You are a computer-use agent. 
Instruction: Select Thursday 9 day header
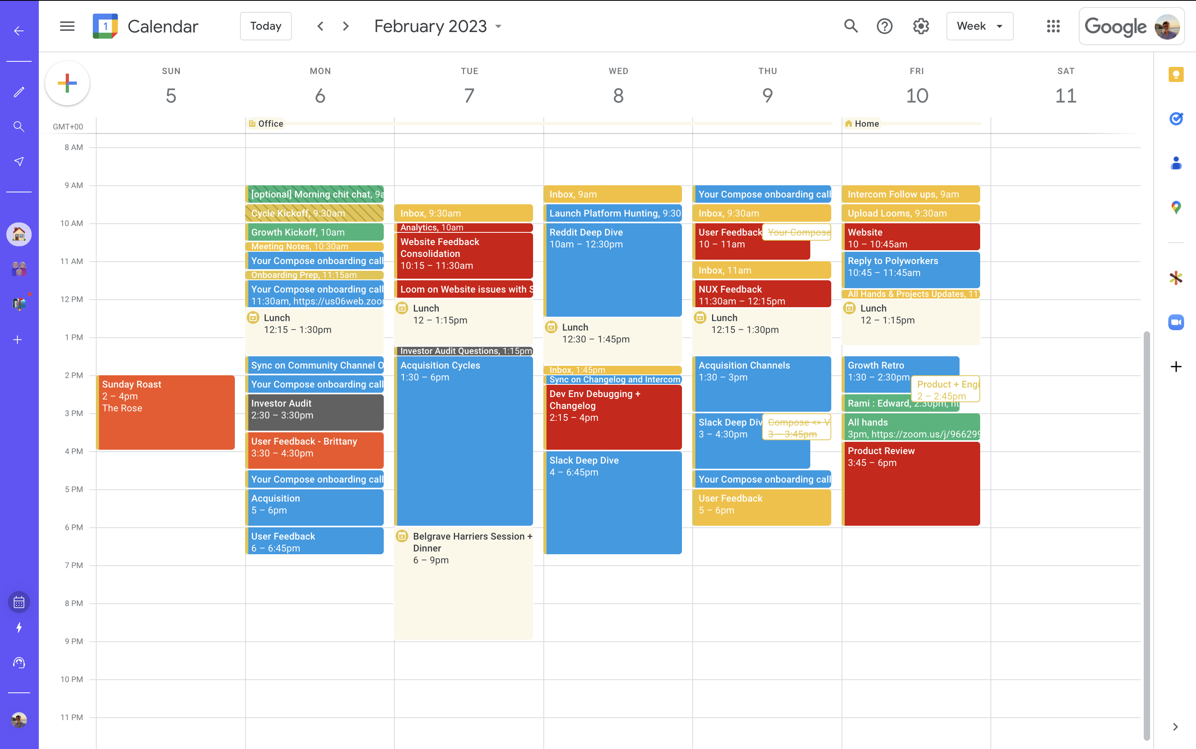coord(767,95)
